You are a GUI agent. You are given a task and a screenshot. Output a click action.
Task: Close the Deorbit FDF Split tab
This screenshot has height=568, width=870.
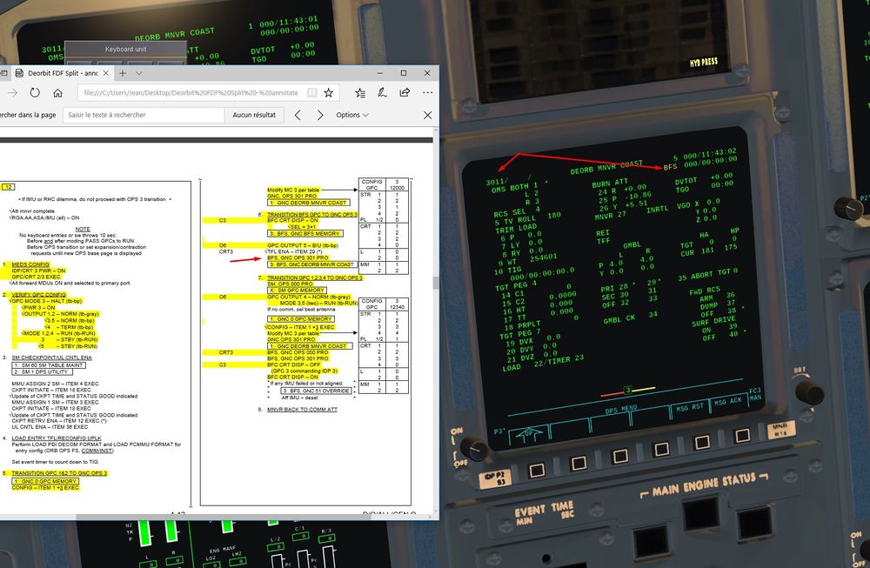tap(105, 73)
